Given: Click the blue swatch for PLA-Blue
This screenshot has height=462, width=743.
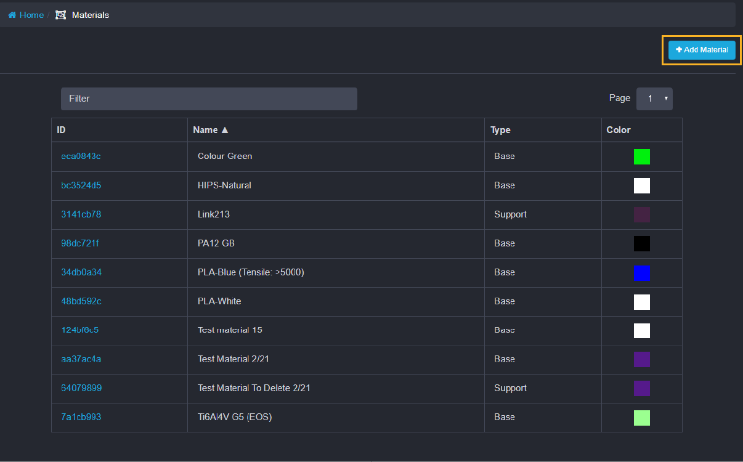Looking at the screenshot, I should click(641, 273).
